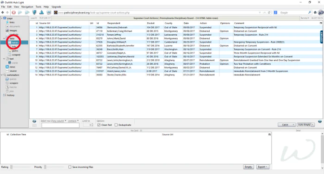Click the search magnifier icon
Screen dimensions: 324x174
point(310,12)
